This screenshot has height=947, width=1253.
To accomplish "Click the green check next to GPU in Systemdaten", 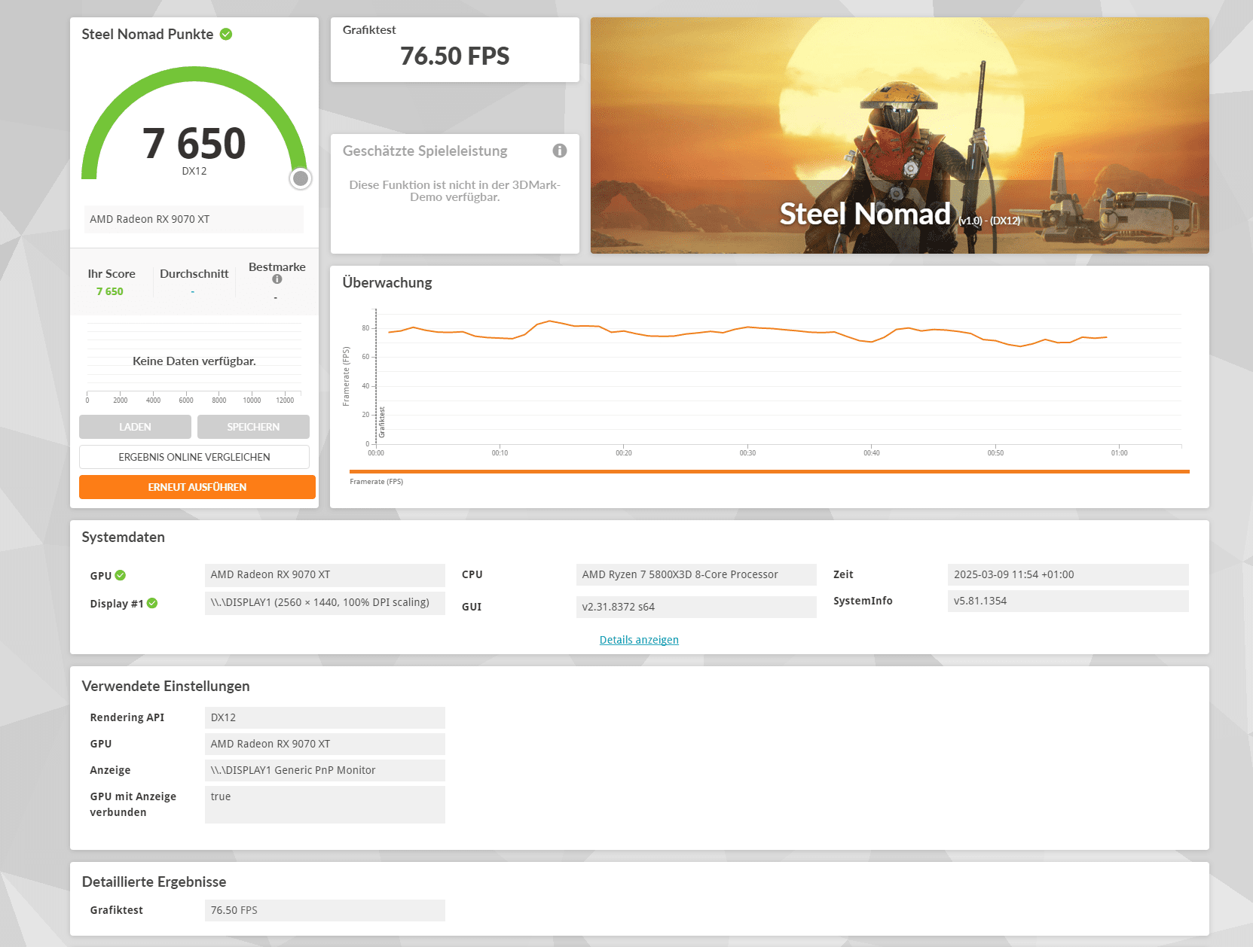I will coord(121,575).
